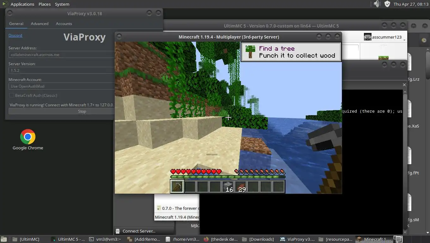430x243 pixels.
Task: Switch to the General tab in ViaProxy
Action: point(16,24)
